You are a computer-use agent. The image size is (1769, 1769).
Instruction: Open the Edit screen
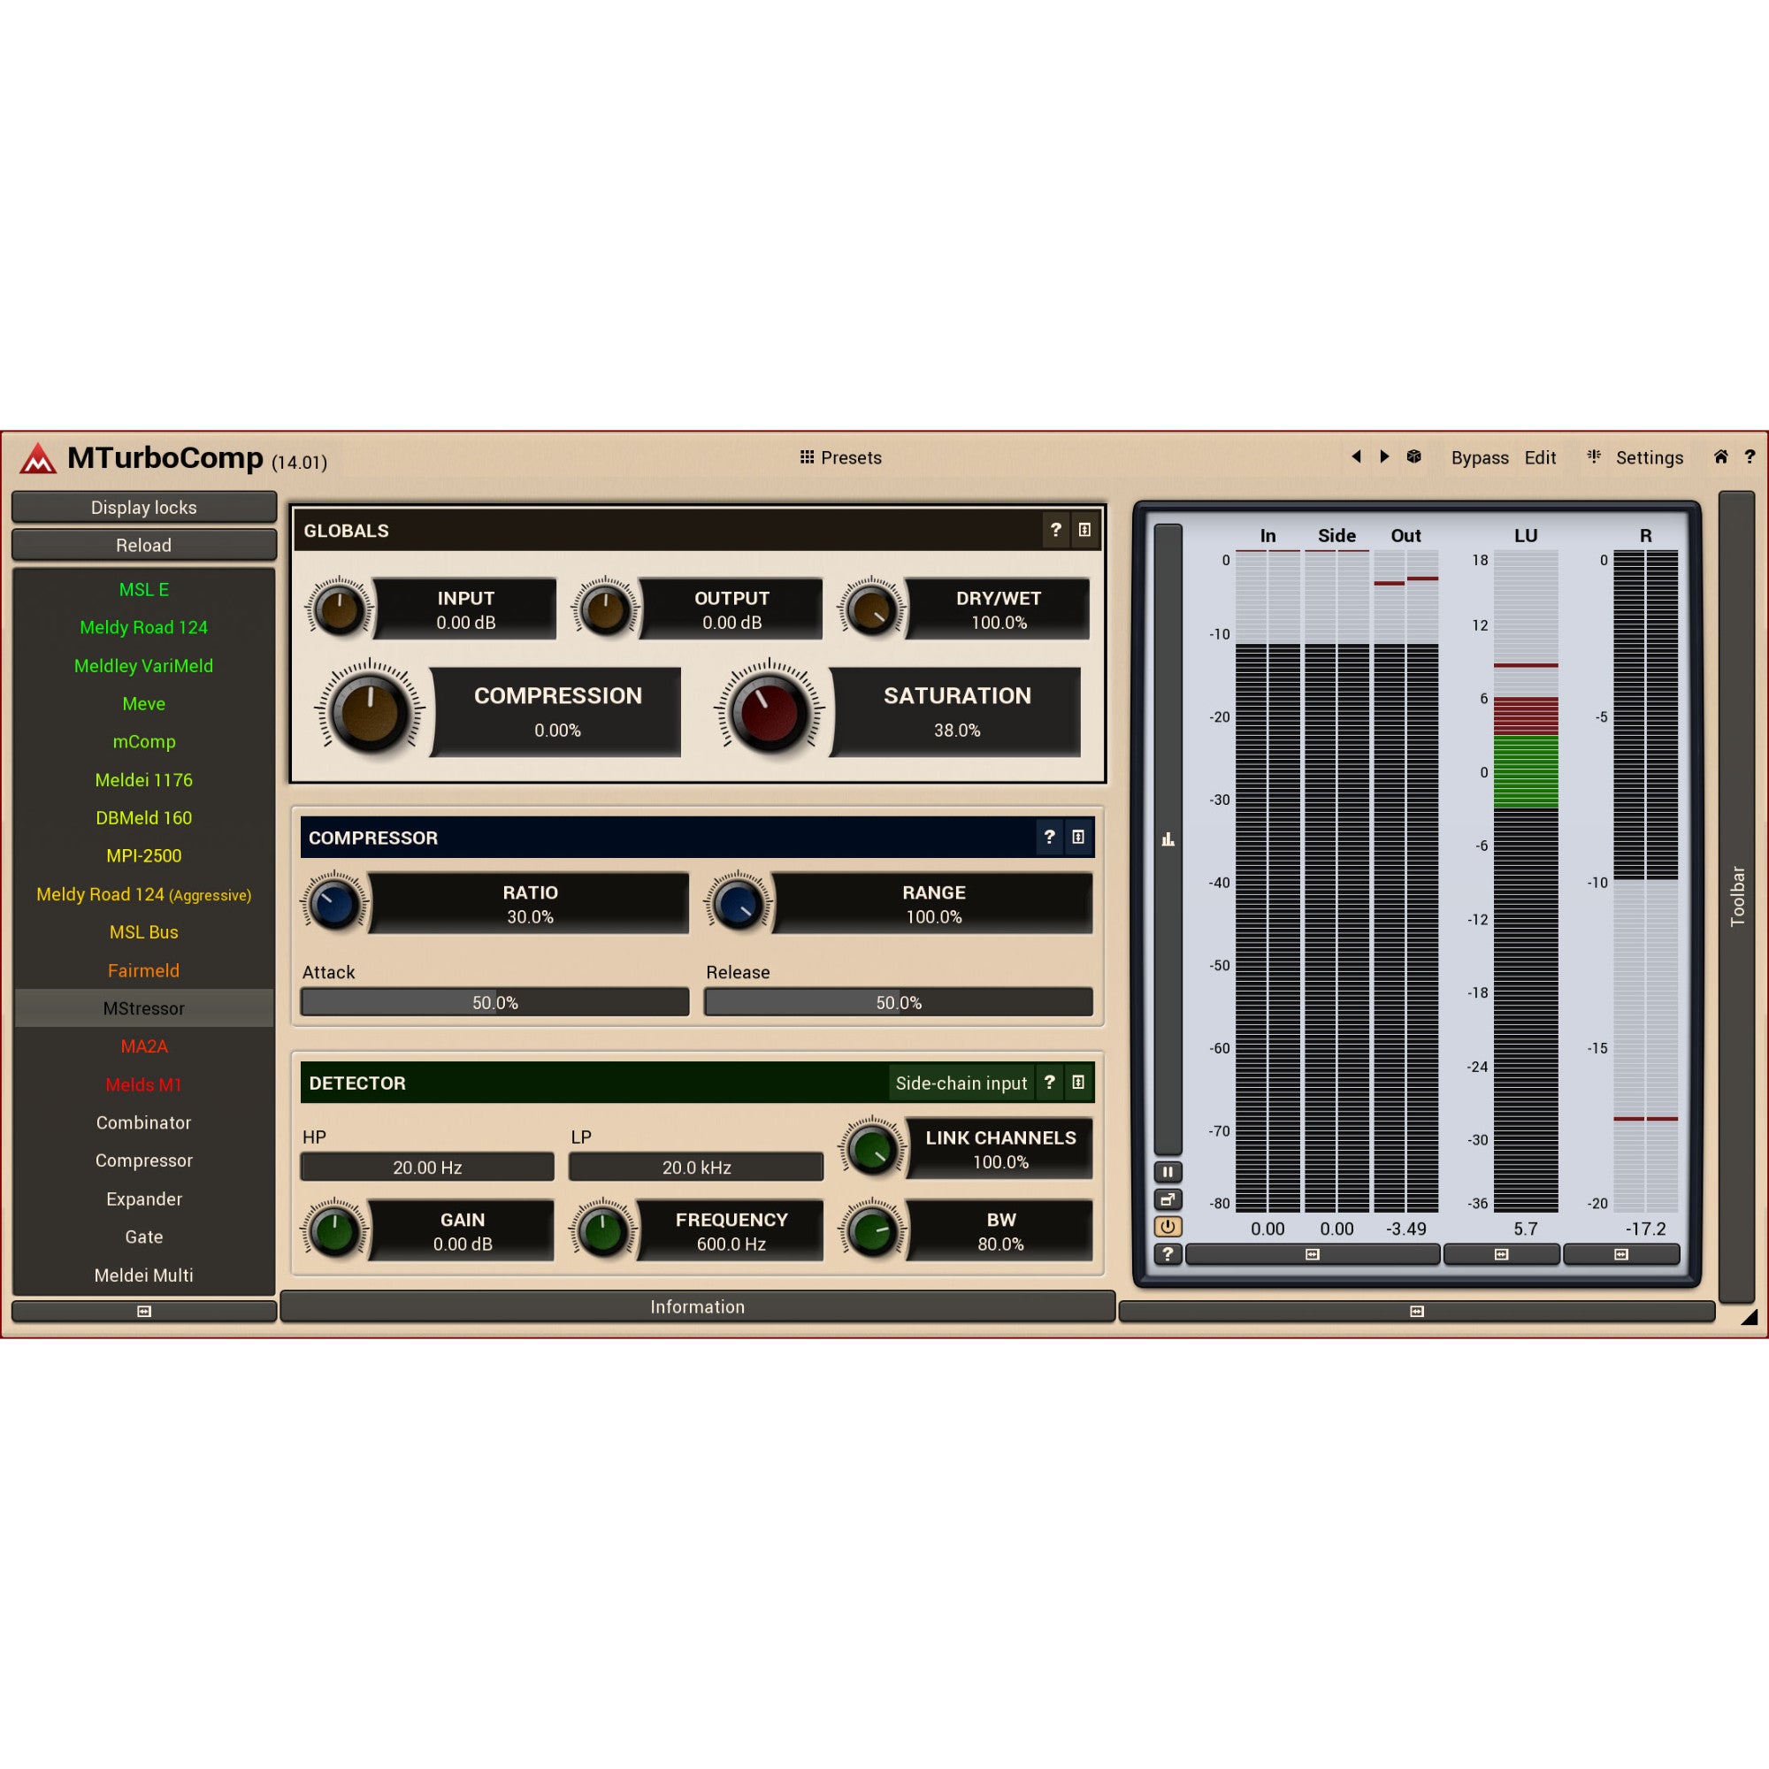coord(1540,458)
